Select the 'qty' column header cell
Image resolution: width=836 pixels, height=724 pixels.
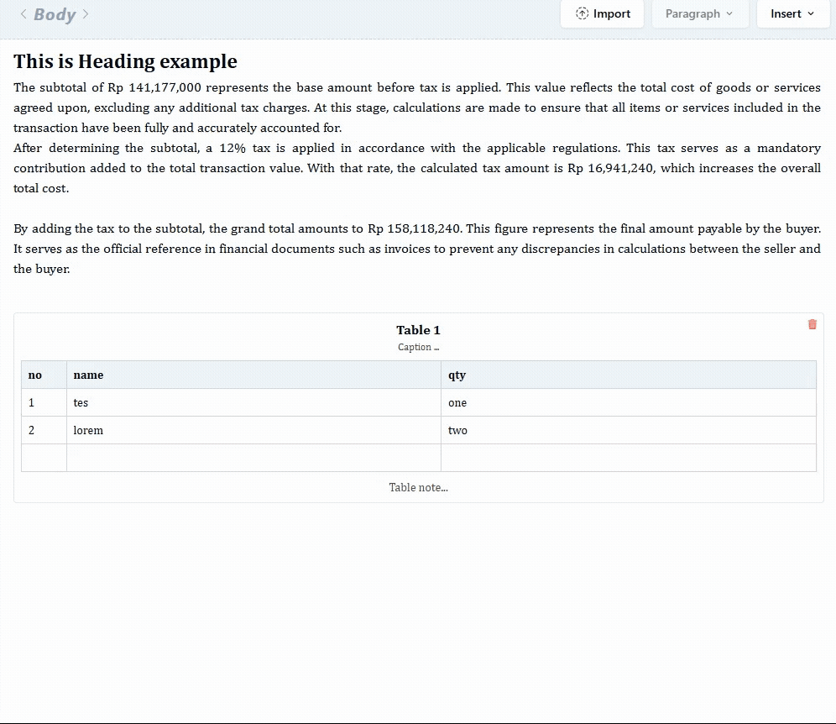tap(628, 375)
